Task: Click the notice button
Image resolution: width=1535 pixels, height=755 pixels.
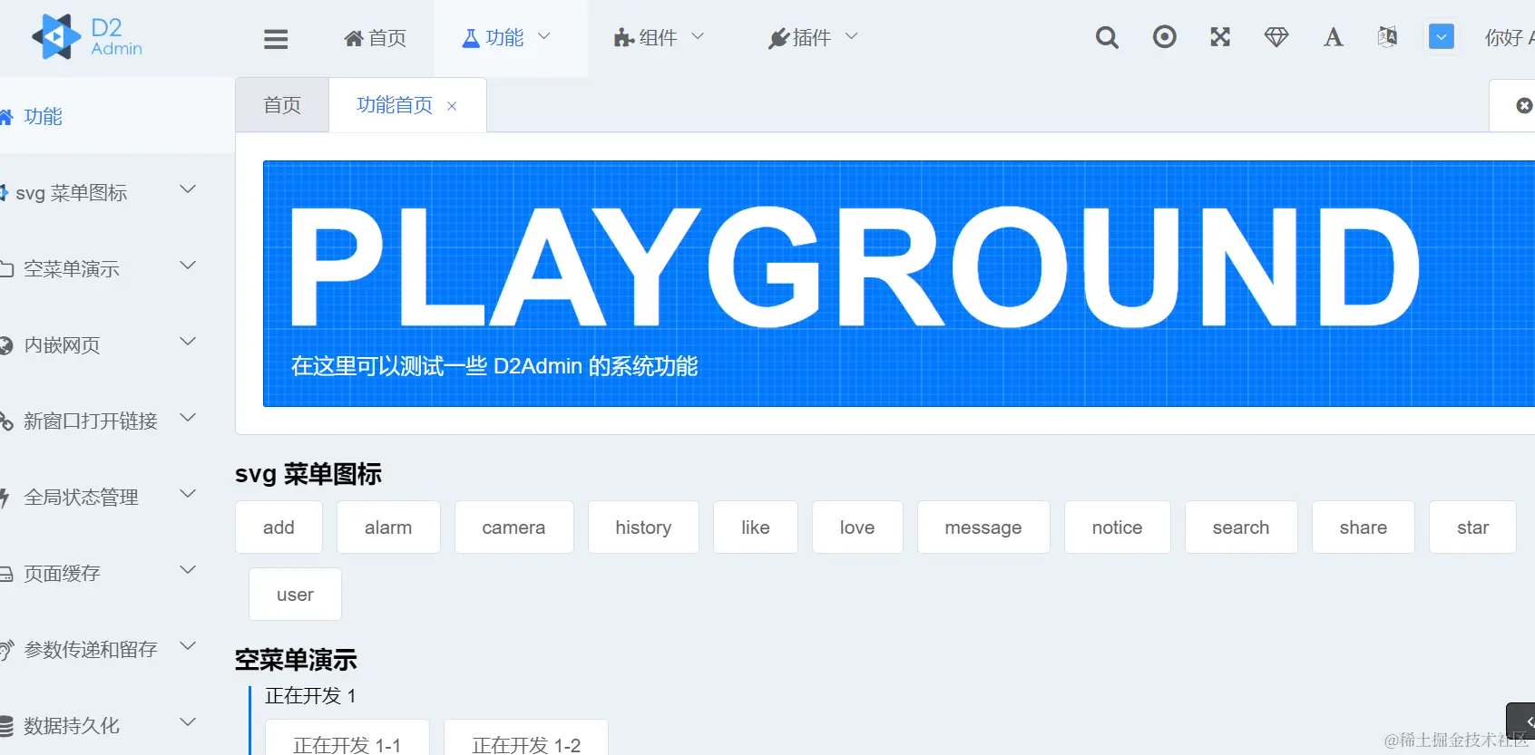Action: (x=1118, y=528)
